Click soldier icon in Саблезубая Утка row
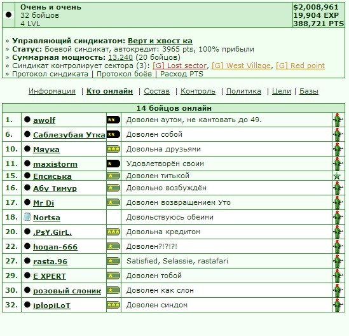The width and height of the screenshot is (349, 336). click(338, 134)
